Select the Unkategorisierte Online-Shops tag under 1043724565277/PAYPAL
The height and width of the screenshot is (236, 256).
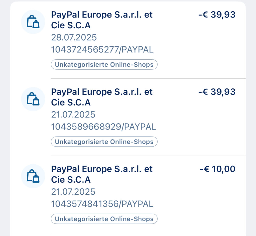point(104,65)
